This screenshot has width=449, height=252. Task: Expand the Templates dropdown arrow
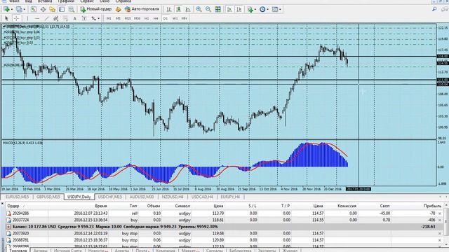pos(280,9)
